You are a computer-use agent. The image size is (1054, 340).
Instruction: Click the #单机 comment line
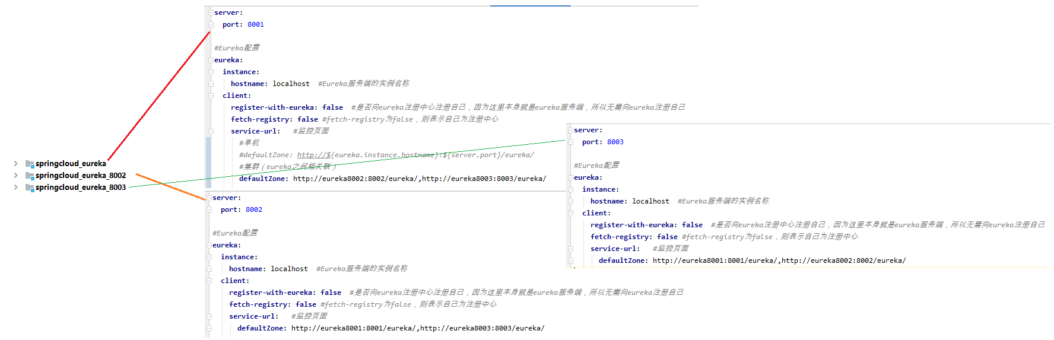pyautogui.click(x=249, y=143)
